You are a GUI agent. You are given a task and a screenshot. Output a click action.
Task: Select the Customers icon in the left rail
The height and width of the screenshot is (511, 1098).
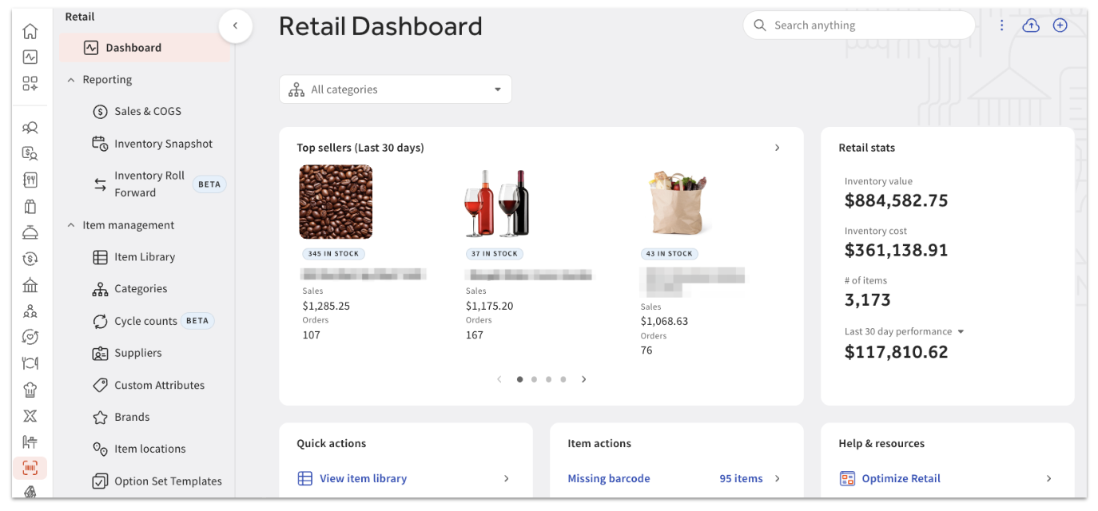(x=30, y=127)
